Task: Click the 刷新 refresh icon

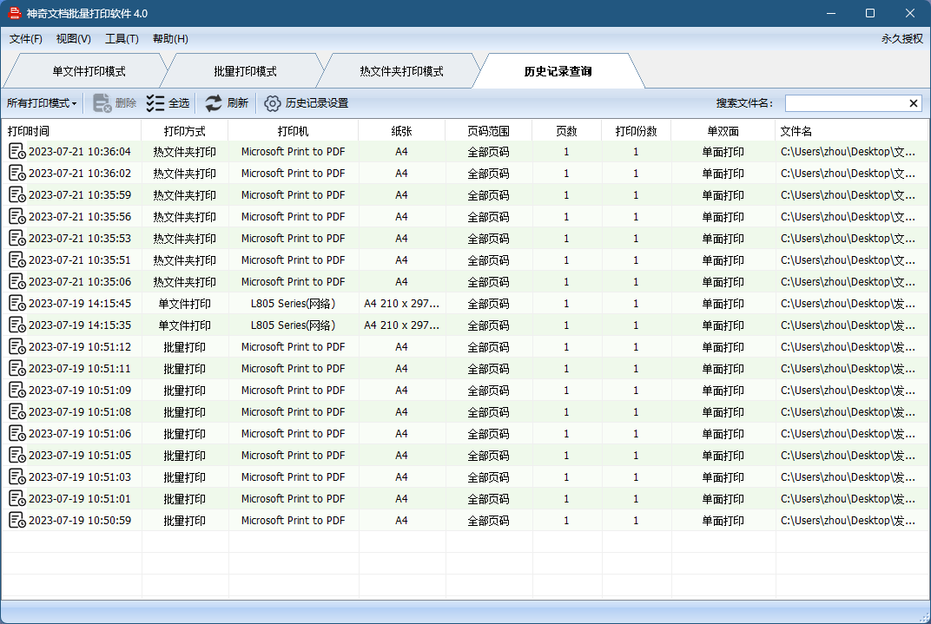Action: pyautogui.click(x=213, y=103)
